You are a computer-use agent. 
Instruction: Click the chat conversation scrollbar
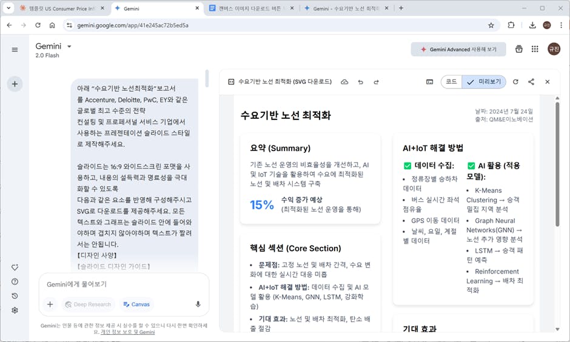coord(207,78)
